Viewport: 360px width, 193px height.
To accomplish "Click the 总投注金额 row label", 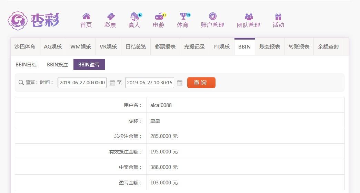I will [x=128, y=136].
